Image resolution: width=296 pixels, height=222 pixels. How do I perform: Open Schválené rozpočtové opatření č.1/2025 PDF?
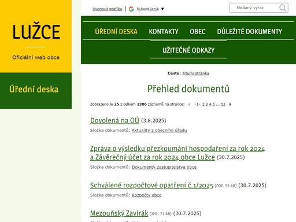[151, 185]
